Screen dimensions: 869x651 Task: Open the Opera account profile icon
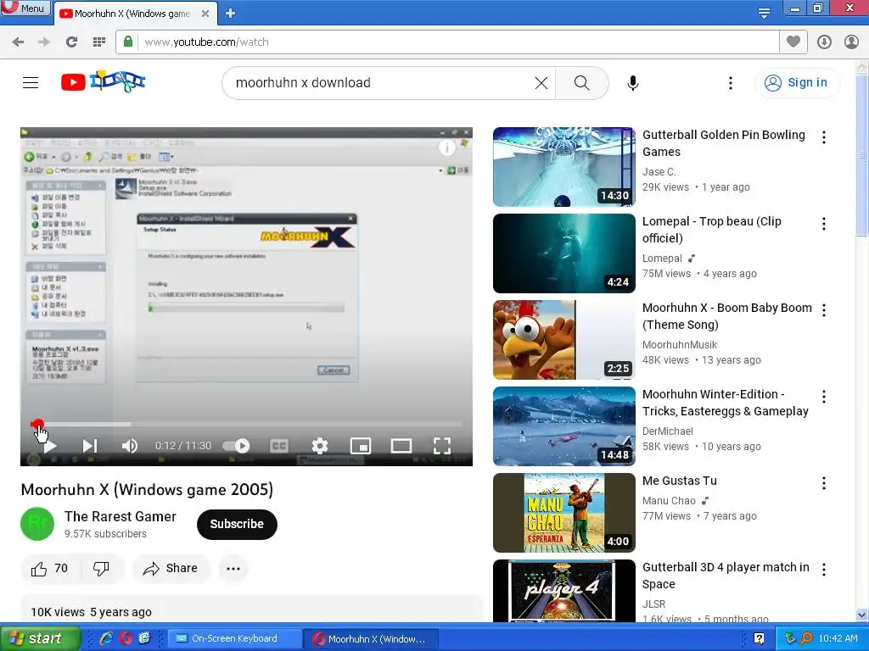tap(851, 42)
